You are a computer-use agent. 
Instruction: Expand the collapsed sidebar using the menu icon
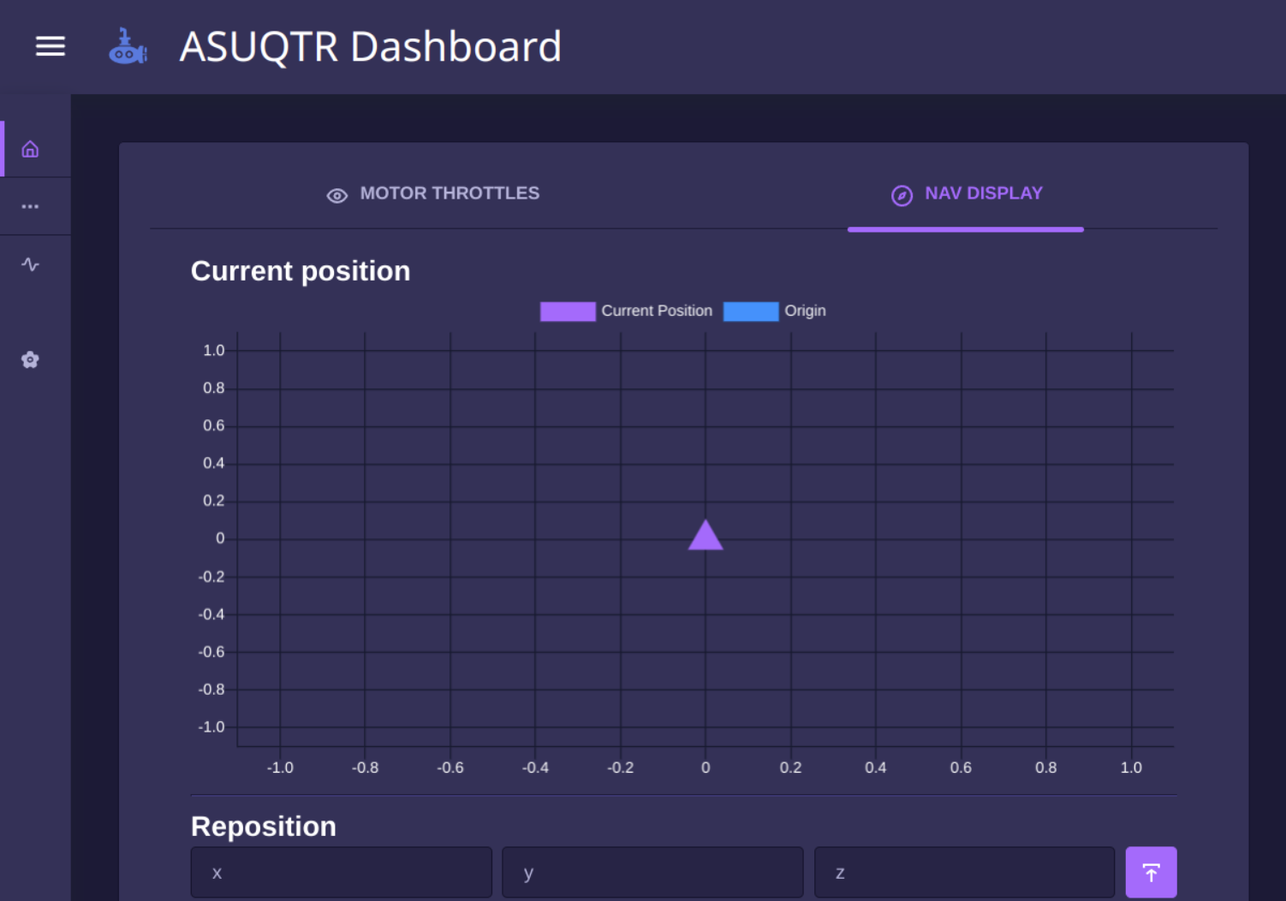tap(50, 46)
